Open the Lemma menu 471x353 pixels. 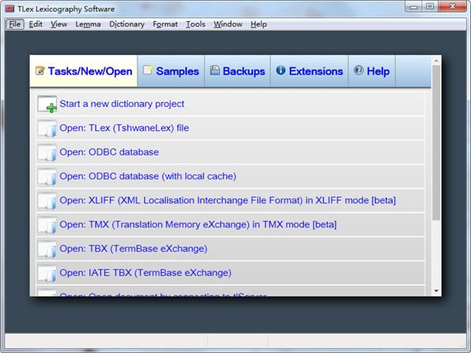click(x=88, y=24)
